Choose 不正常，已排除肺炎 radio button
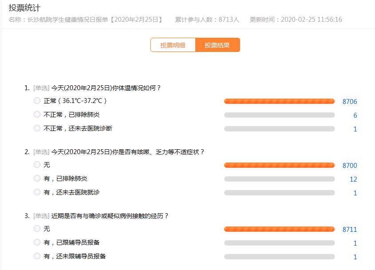The height and width of the screenshot is (270, 375). click(x=37, y=115)
